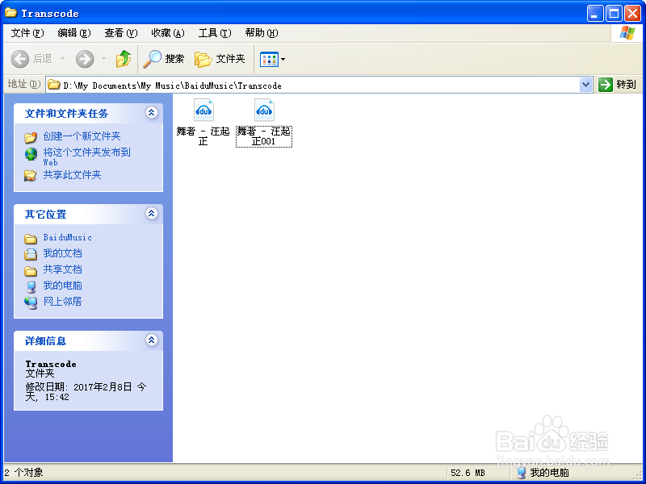Maximize the Transcode window
646x484 pixels.
[614, 14]
